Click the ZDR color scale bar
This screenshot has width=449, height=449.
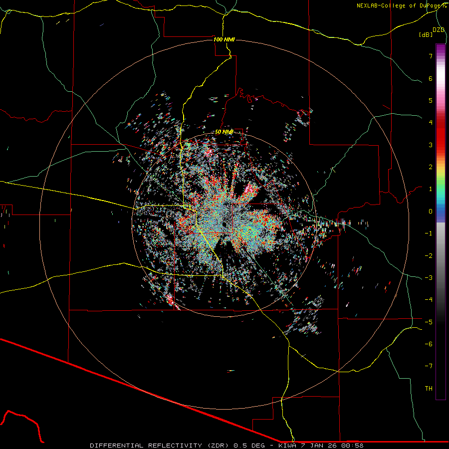[441, 222]
